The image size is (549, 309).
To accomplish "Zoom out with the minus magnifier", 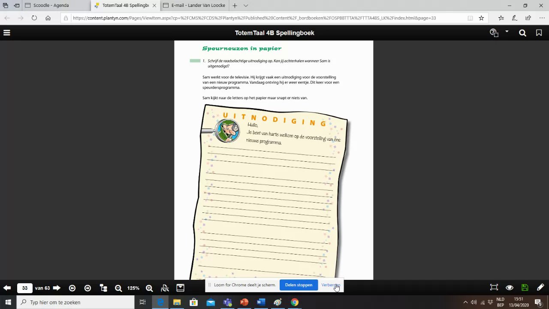I will pos(118,288).
